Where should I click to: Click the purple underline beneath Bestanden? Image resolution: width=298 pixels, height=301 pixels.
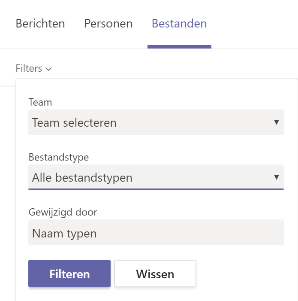179,47
